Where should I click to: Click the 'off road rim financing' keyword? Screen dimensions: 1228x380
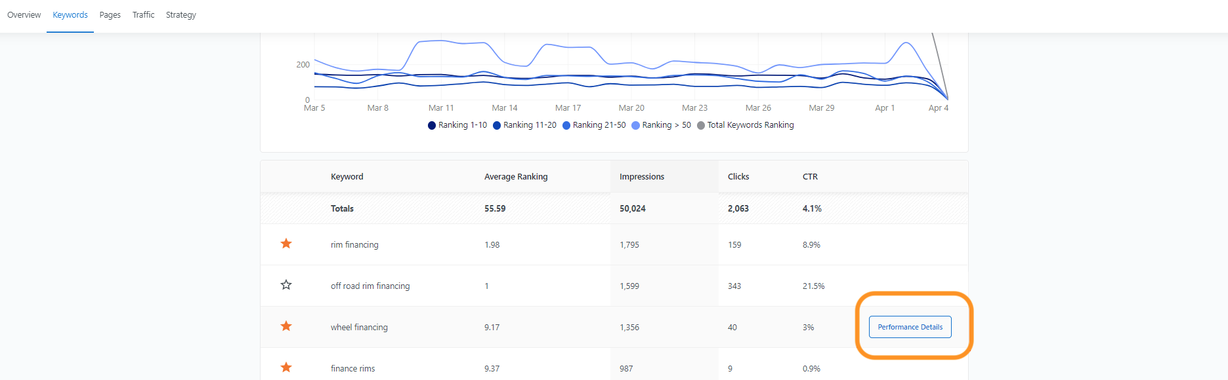pos(370,286)
